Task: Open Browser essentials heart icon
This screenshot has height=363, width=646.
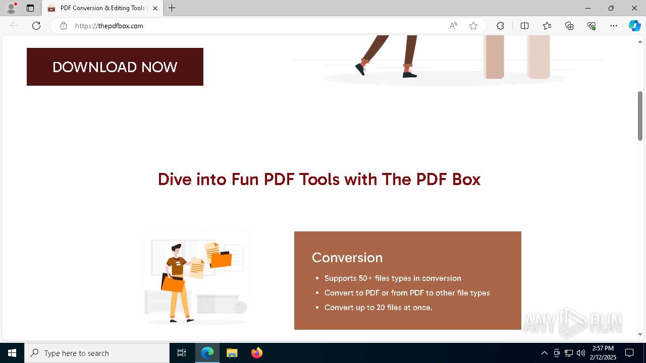Action: pyautogui.click(x=591, y=26)
